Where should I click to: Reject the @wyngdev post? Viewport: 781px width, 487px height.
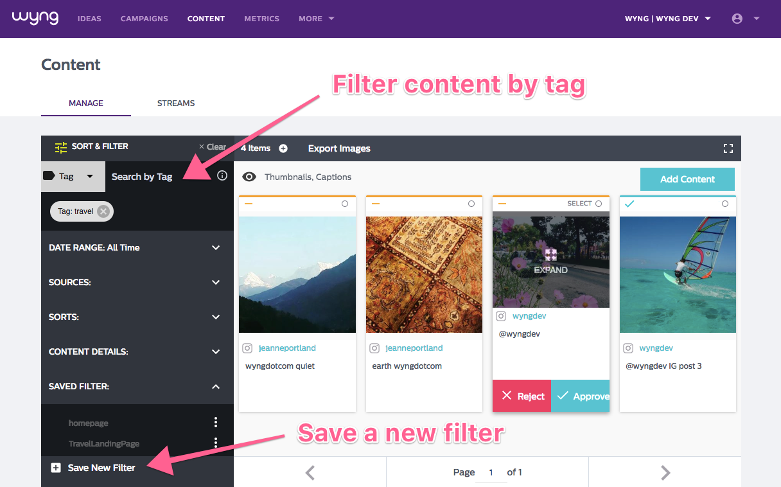pyautogui.click(x=522, y=396)
